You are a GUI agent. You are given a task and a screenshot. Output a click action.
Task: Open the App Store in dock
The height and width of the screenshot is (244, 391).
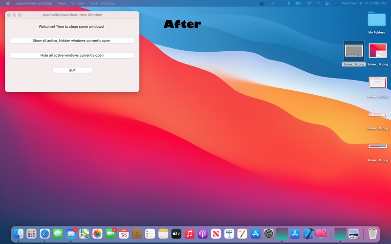pyautogui.click(x=256, y=234)
